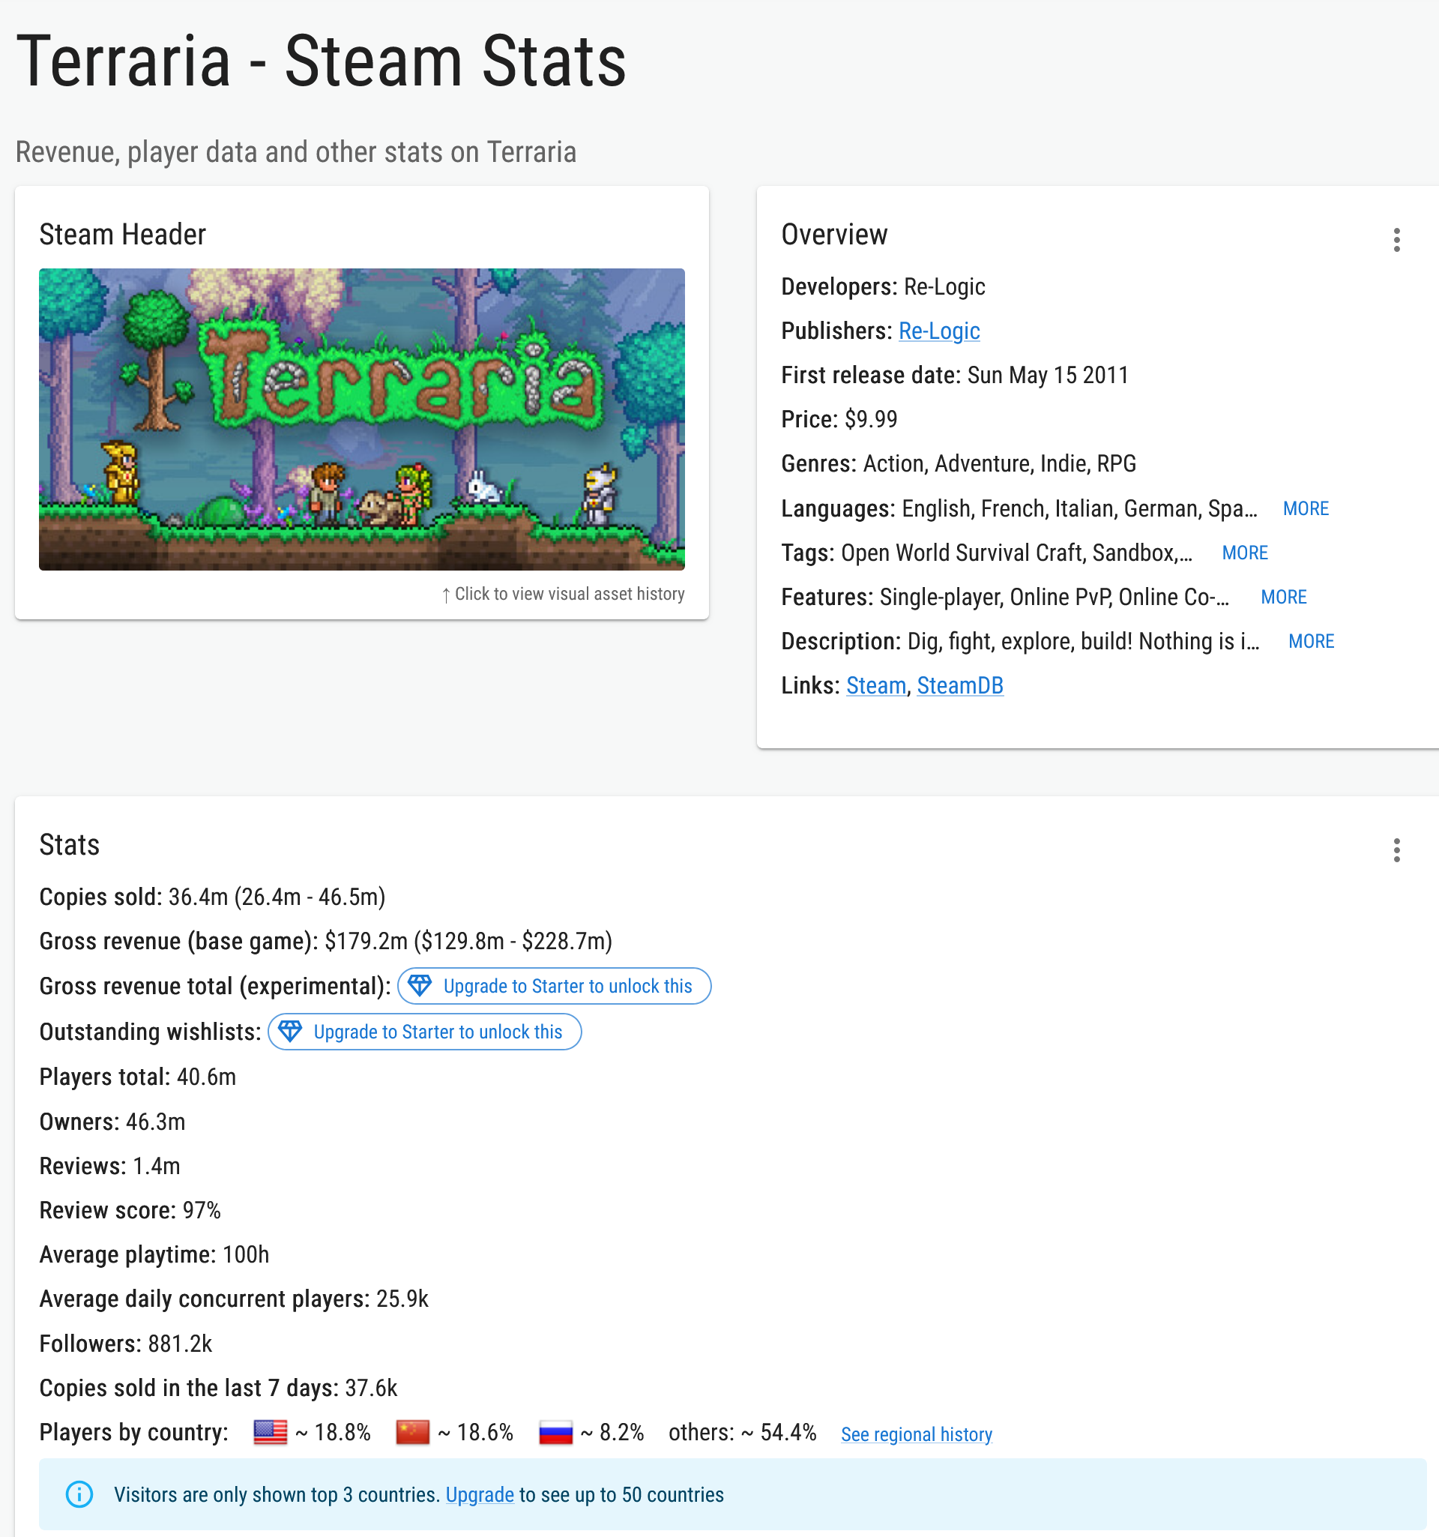Click the China flag icon in Players by country
Screen dimensions: 1439x1537
(413, 1432)
